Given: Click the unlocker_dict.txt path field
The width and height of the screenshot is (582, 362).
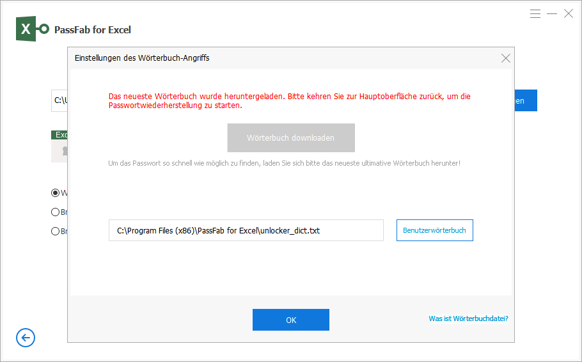Looking at the screenshot, I should (246, 230).
